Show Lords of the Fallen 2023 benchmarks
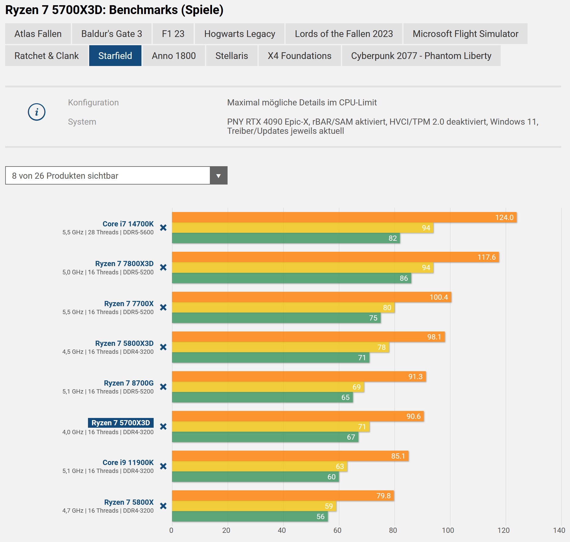570x542 pixels. coord(344,34)
